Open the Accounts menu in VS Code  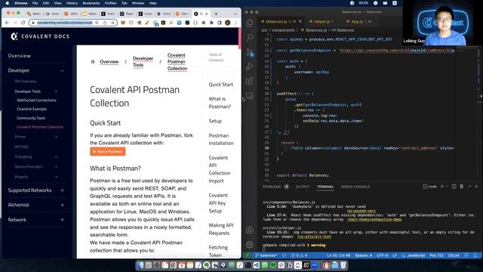point(250,230)
